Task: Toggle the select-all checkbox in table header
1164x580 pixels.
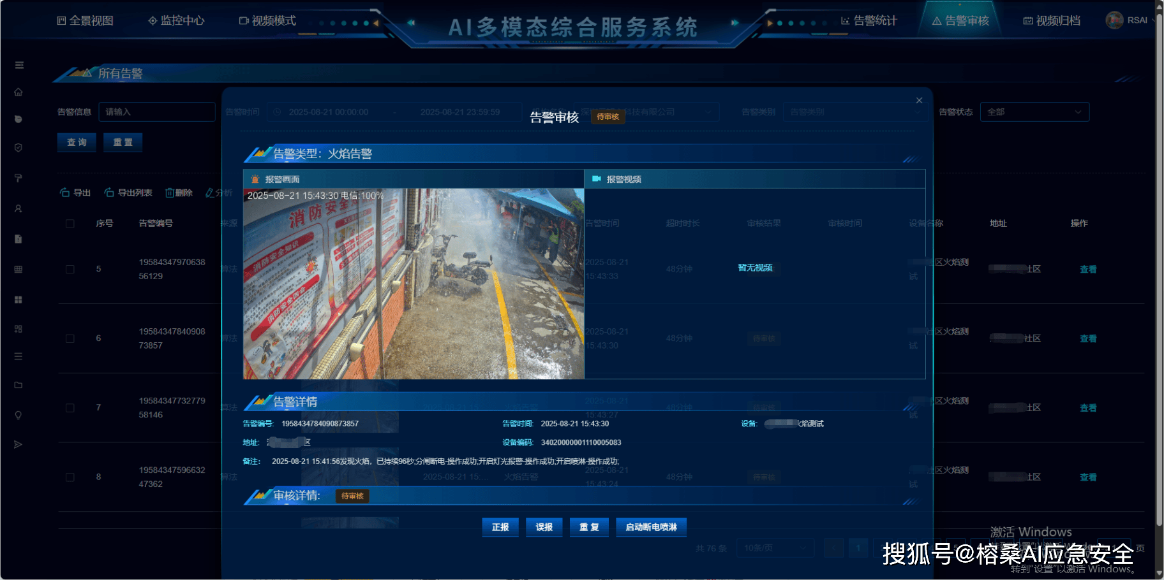Action: [70, 224]
